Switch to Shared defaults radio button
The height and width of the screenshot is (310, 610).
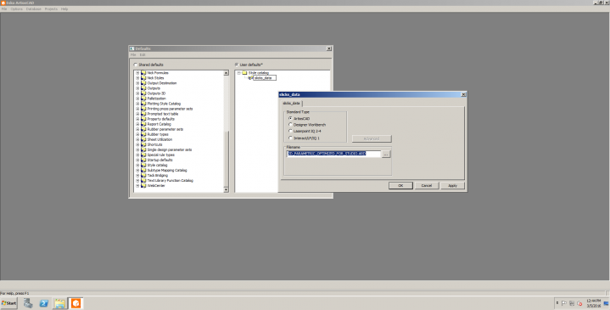(x=136, y=65)
